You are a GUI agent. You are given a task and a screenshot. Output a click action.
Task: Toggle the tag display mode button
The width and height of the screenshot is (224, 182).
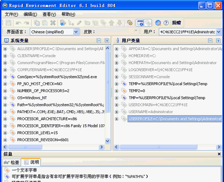(148, 23)
